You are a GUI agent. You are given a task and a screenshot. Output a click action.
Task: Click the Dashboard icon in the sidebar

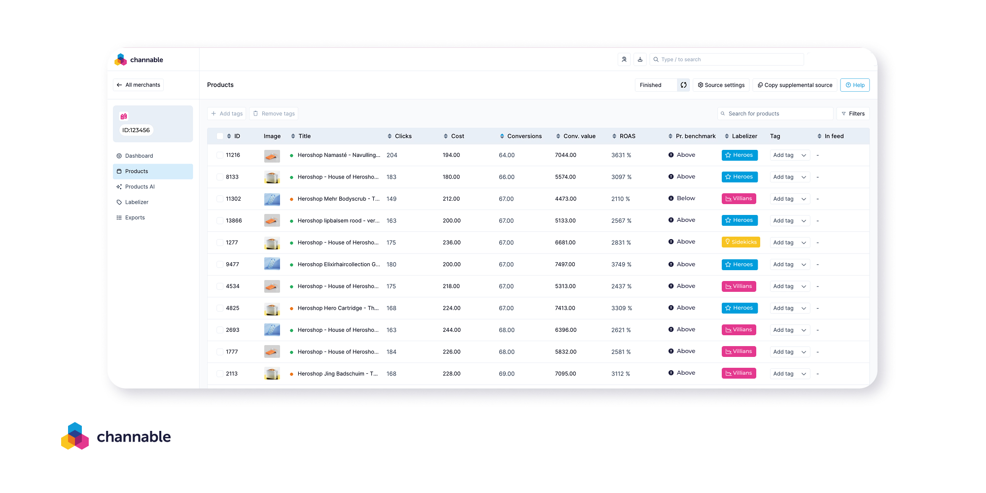(119, 156)
